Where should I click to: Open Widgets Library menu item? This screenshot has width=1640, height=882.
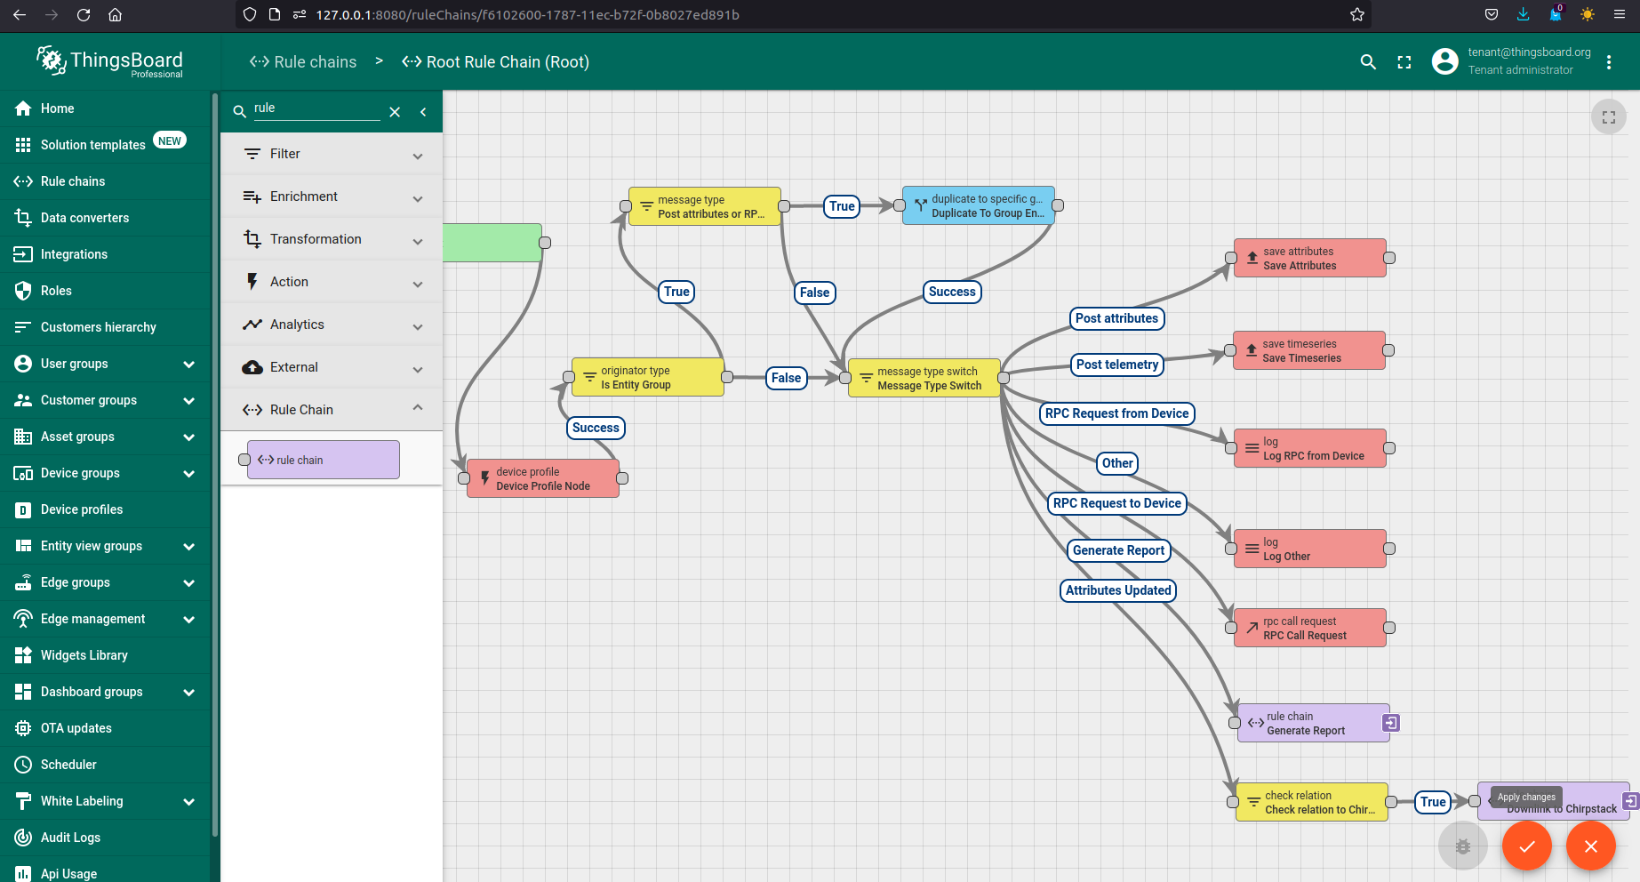[x=106, y=655]
